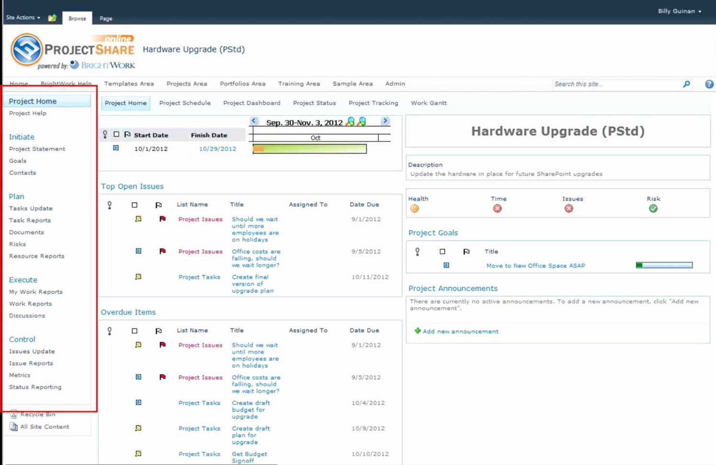Open the Tasks Update link
Screen dimensions: 716x465
[x=30, y=208]
